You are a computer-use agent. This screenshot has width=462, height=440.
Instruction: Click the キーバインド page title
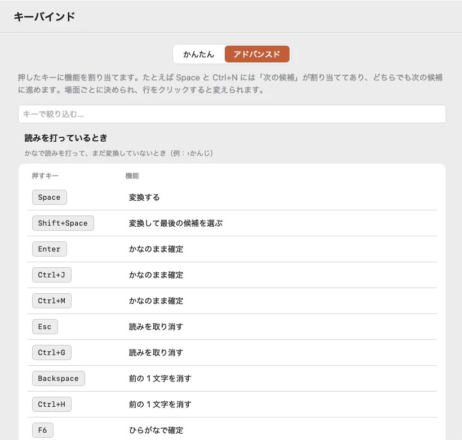point(45,16)
